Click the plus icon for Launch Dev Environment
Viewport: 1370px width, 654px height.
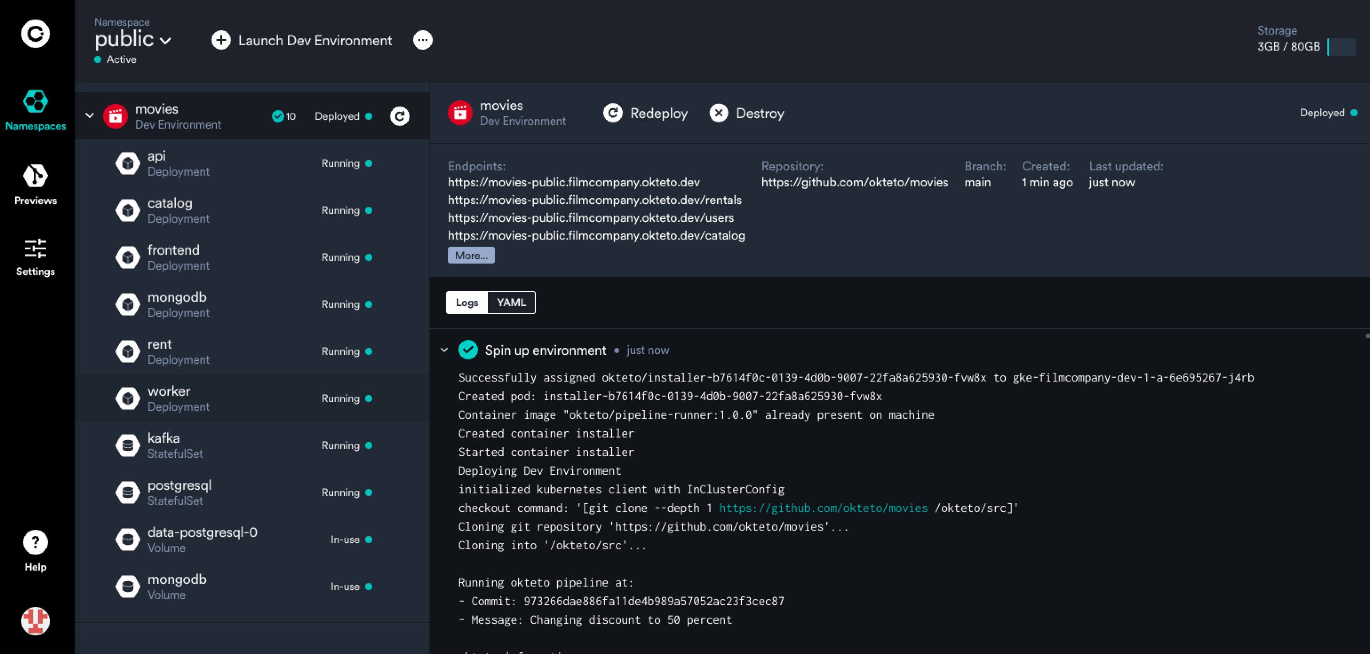pos(221,40)
